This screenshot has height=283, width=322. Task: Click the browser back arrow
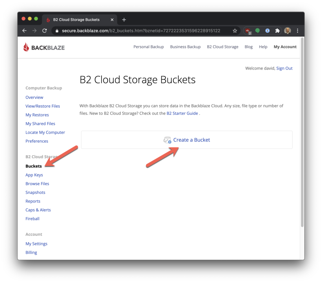24,30
